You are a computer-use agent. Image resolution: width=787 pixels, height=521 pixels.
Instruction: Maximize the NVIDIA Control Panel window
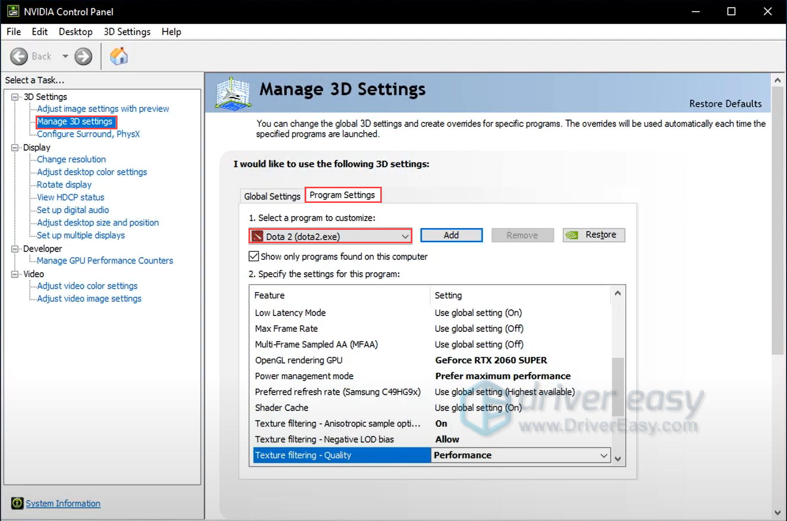(732, 11)
